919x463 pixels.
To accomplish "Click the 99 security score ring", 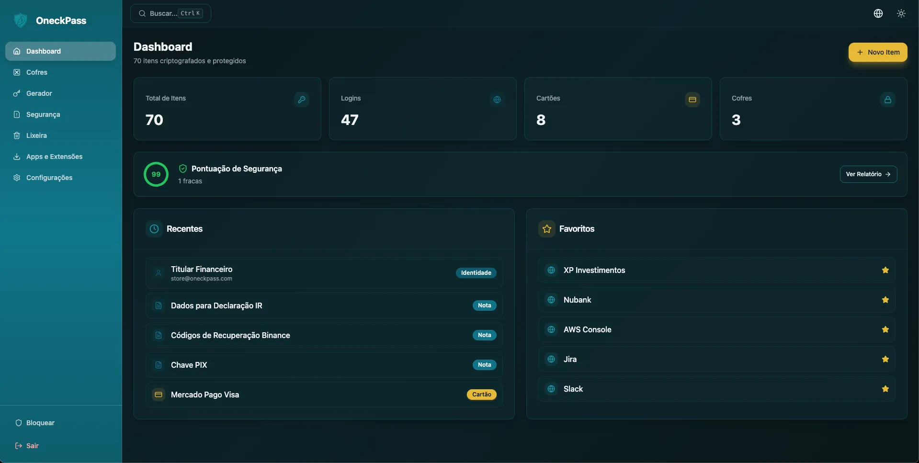I will click(x=155, y=174).
